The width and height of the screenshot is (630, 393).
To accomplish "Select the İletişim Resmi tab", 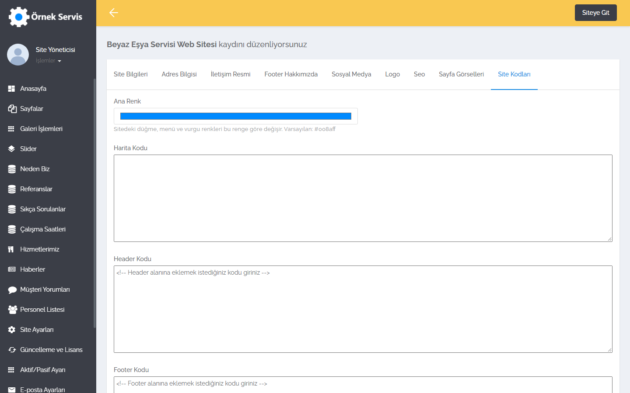I will click(231, 74).
